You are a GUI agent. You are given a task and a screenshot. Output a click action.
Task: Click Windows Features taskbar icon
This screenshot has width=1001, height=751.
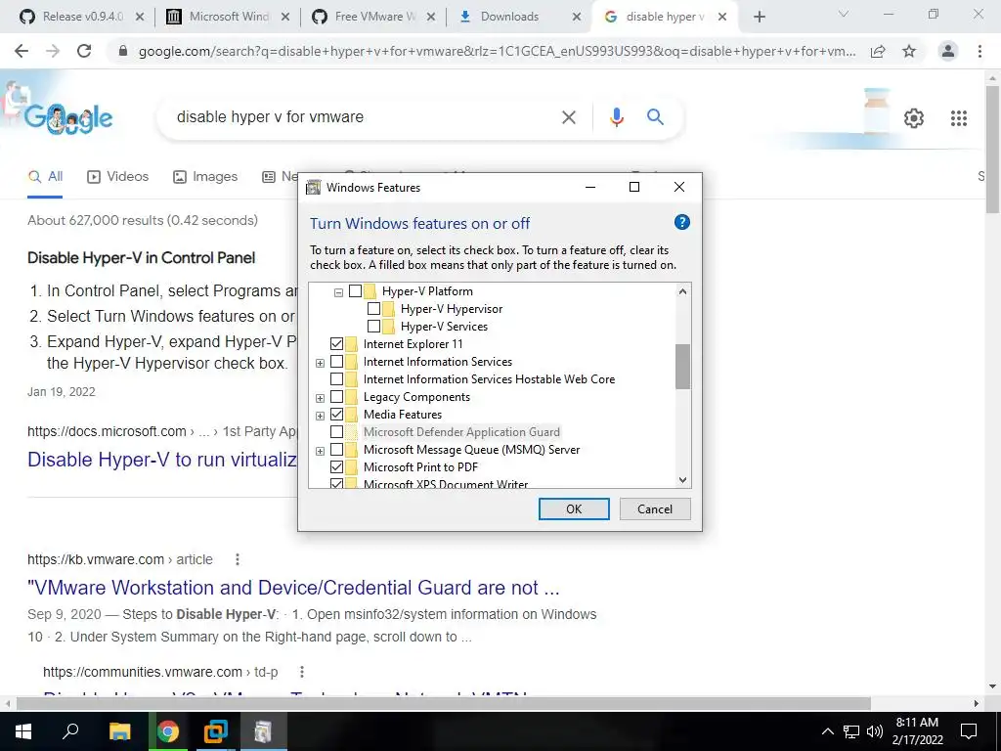pyautogui.click(x=263, y=731)
